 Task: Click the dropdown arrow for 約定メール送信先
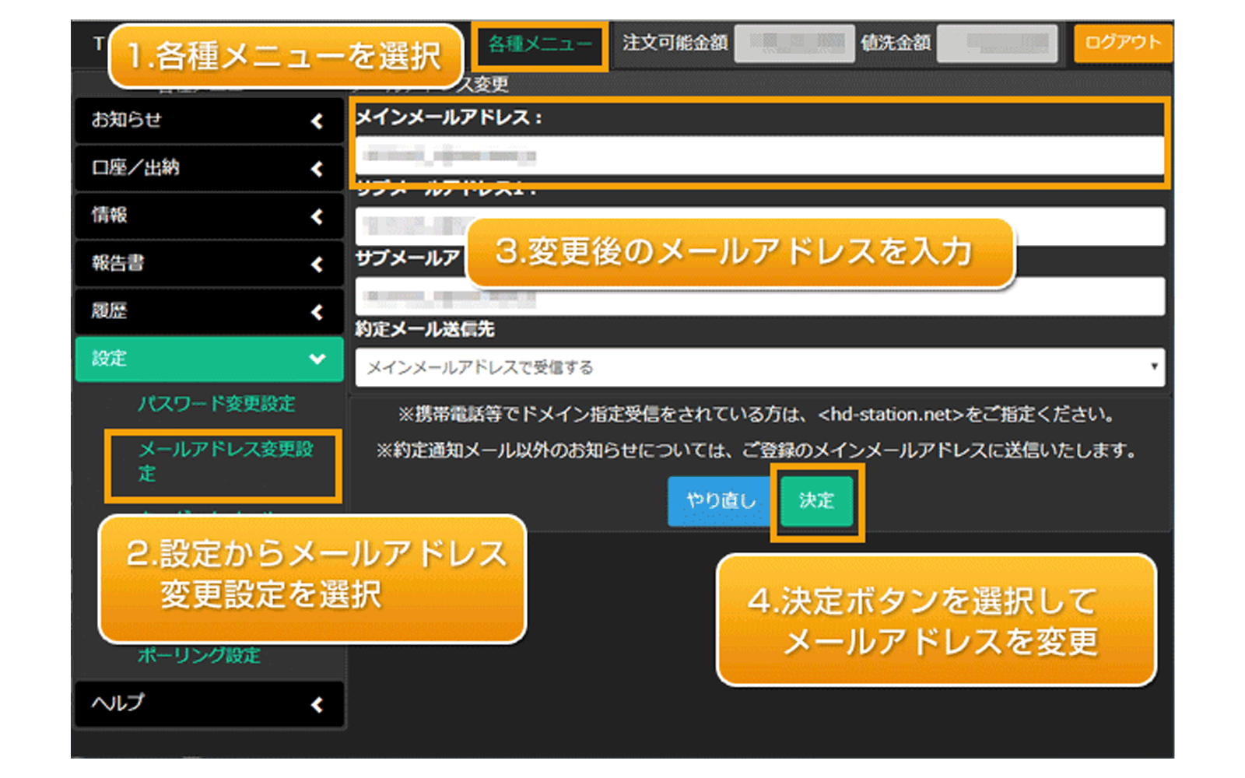(x=1153, y=366)
